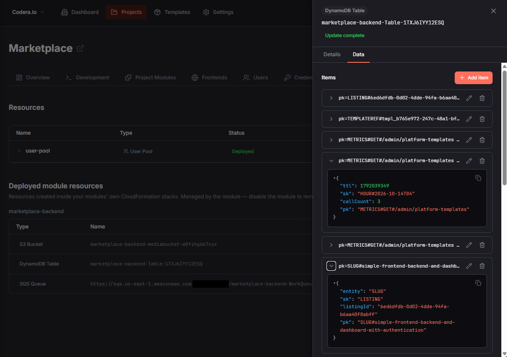Screen dimensions: 507x357
Task: Open Settings in top navigation
Action: click(x=218, y=12)
